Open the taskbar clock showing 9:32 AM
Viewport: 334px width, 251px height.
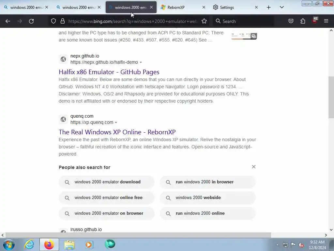click(317, 245)
